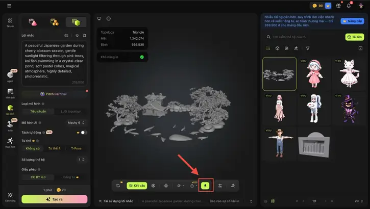Open the In ấn 3D print section
Viewport: 370px width, 209px height.
point(10,126)
